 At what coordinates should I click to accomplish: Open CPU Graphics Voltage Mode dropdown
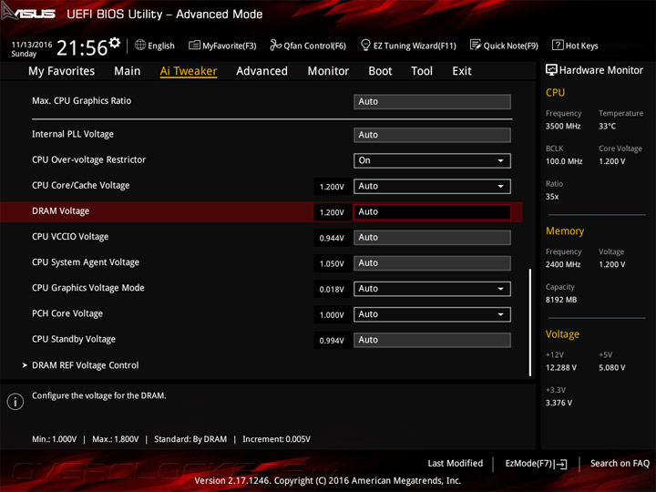pos(432,289)
